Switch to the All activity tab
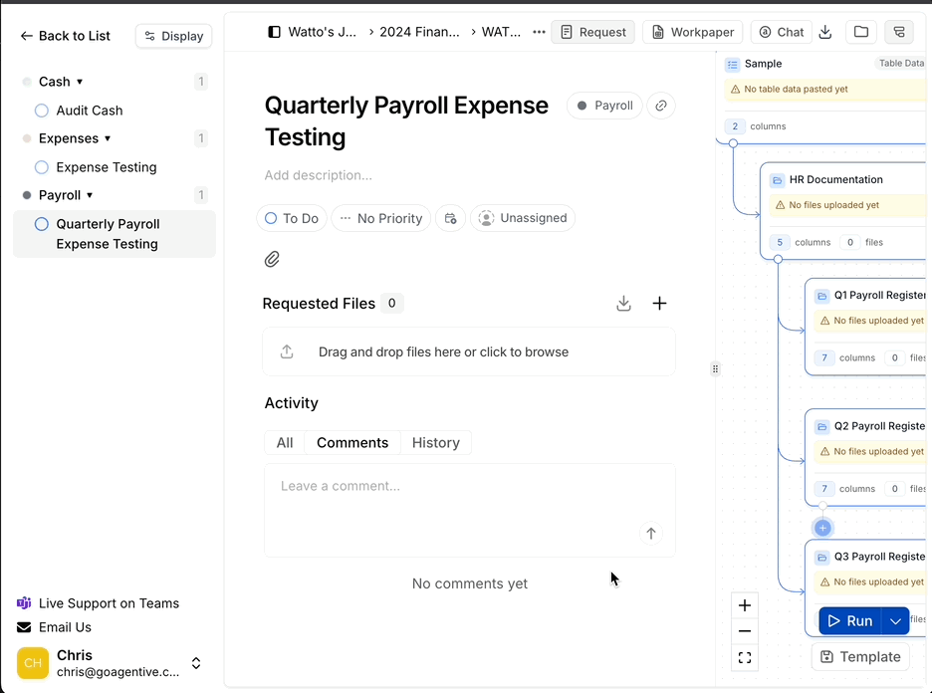The image size is (932, 693). click(x=284, y=442)
